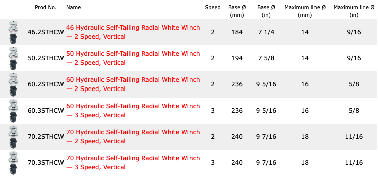Screen dimensions: 378x181
Task: Open the 70 Hydraulic Self-Tailing 3 Speed link
Action: tap(133, 163)
